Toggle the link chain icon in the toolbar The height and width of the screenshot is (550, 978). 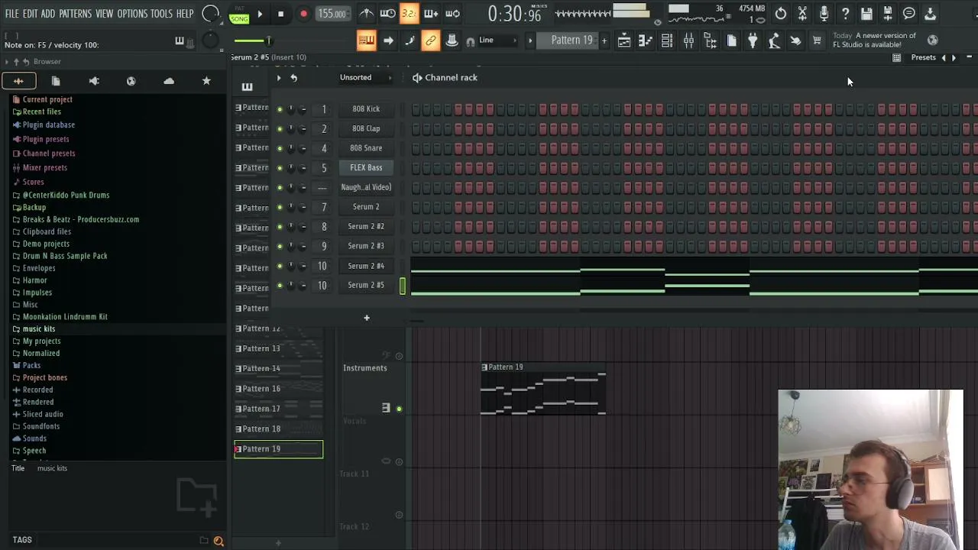431,40
